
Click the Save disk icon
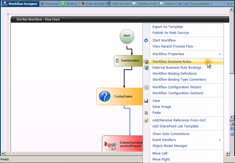tap(146, 101)
